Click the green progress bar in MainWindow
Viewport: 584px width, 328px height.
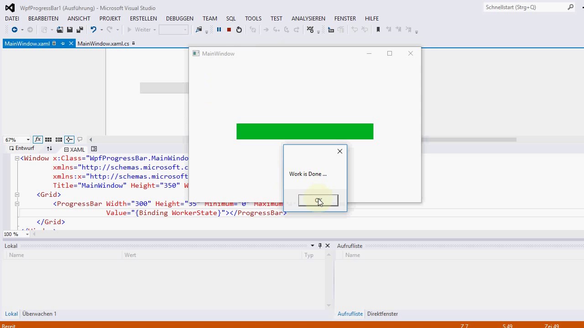coord(305,131)
